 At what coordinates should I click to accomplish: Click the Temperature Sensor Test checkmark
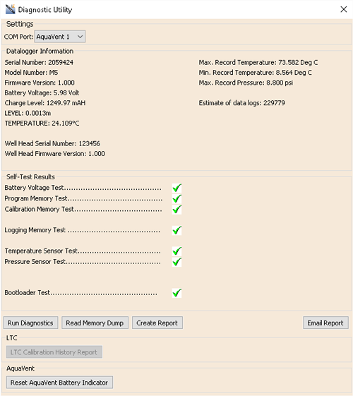point(176,251)
